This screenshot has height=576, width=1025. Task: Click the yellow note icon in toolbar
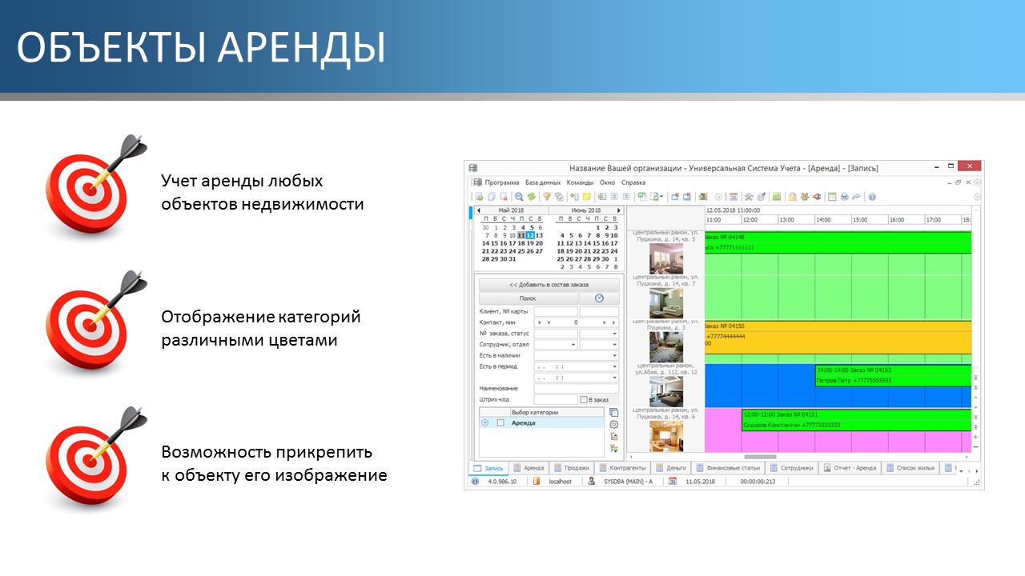587,196
